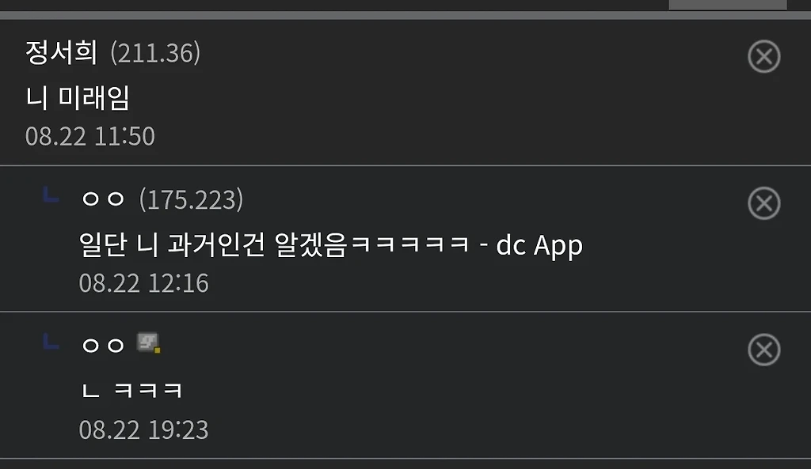Click the ㄴ ㅋㅋㅋ comment text
Image resolution: width=811 pixels, height=469 pixels.
[x=132, y=390]
